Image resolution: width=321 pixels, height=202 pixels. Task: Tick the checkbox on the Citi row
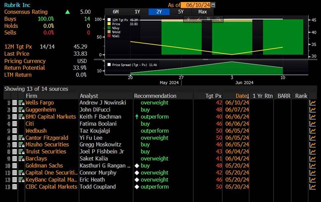(x=14, y=123)
